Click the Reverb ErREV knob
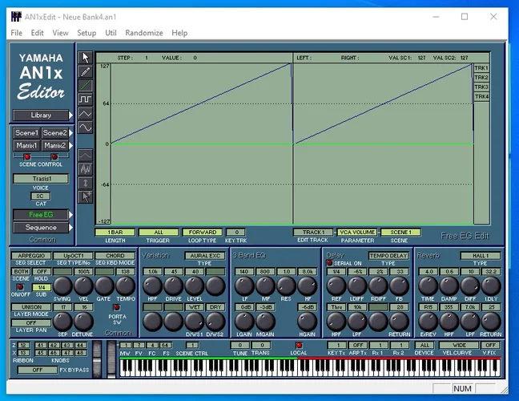Image resolution: width=519 pixels, height=401 pixels. tap(428, 322)
